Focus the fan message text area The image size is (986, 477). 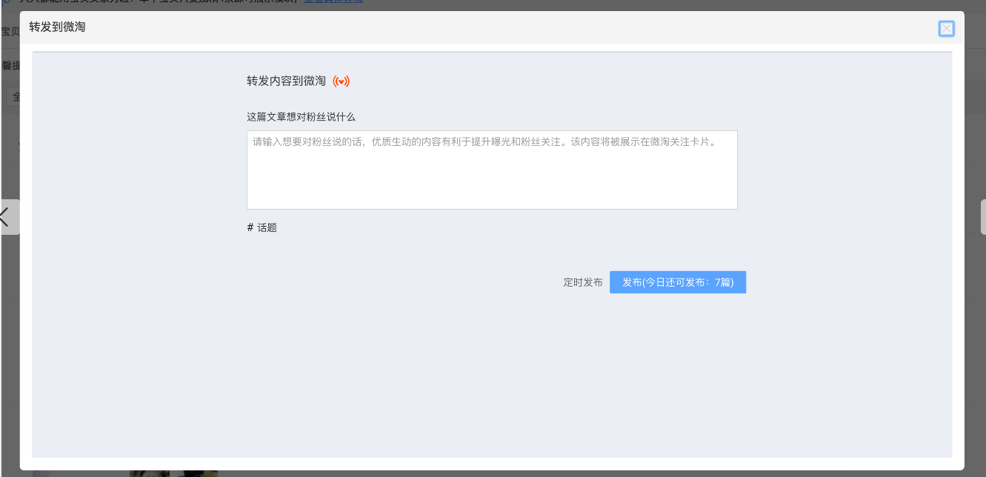tap(492, 170)
